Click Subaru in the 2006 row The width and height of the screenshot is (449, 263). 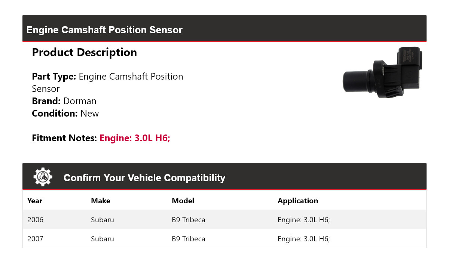pos(102,220)
